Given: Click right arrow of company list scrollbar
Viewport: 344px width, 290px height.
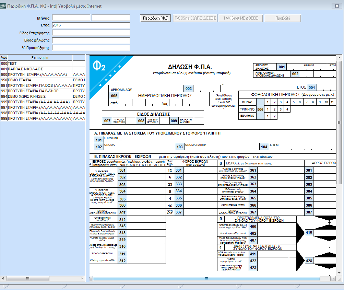Looking at the screenshot, I should (82, 278).
